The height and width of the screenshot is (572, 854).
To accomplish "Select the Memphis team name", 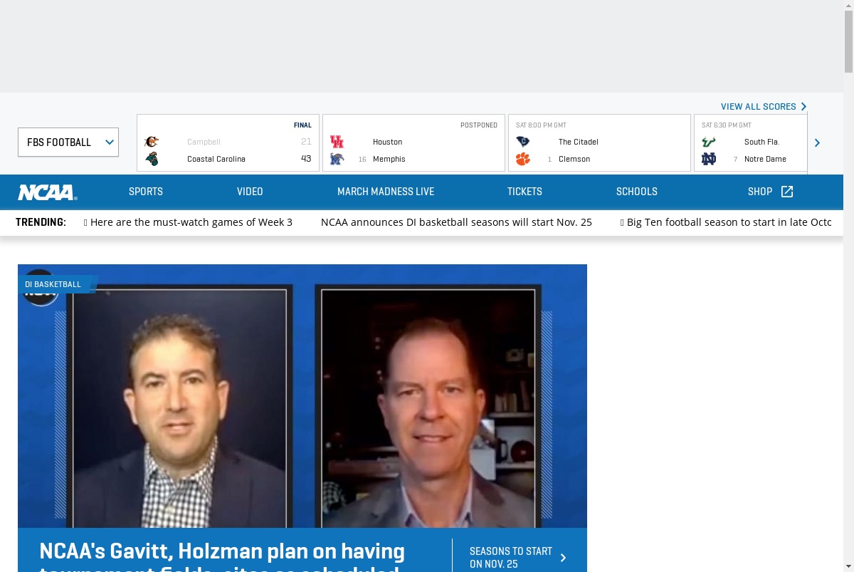I will 389,159.
